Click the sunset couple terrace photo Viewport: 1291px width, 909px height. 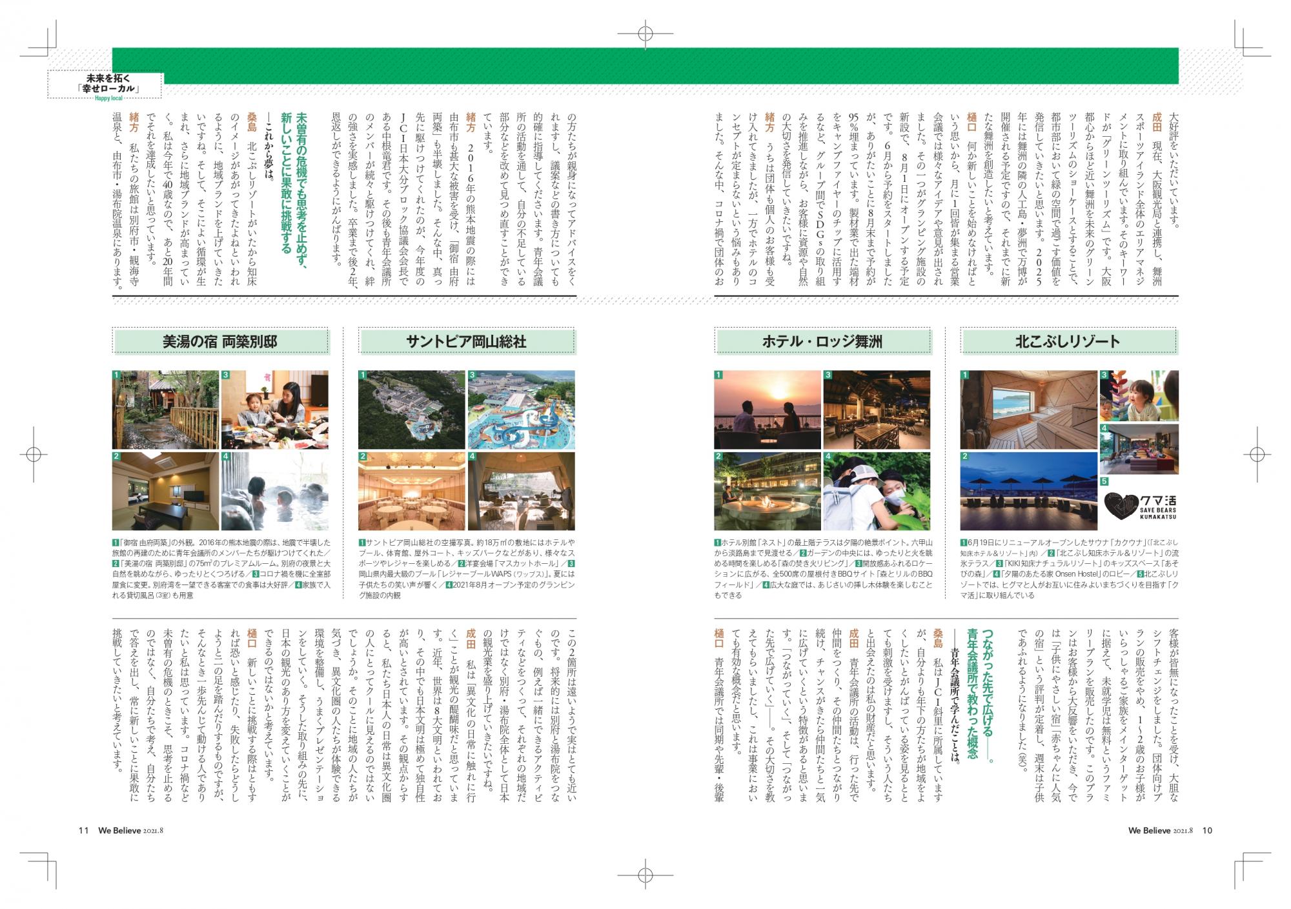coord(766,410)
